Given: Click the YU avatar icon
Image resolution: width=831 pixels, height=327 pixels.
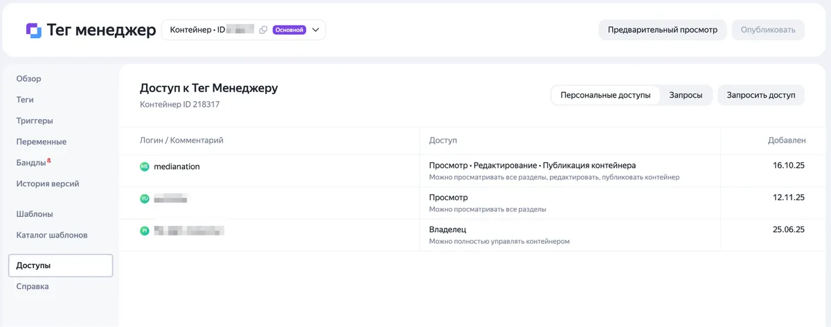Looking at the screenshot, I should 145,199.
